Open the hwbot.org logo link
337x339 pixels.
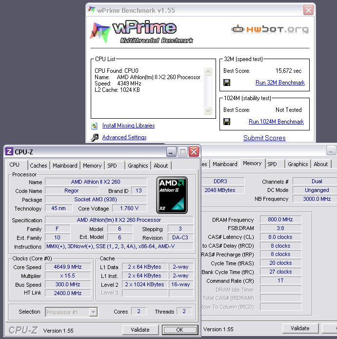(x=270, y=29)
